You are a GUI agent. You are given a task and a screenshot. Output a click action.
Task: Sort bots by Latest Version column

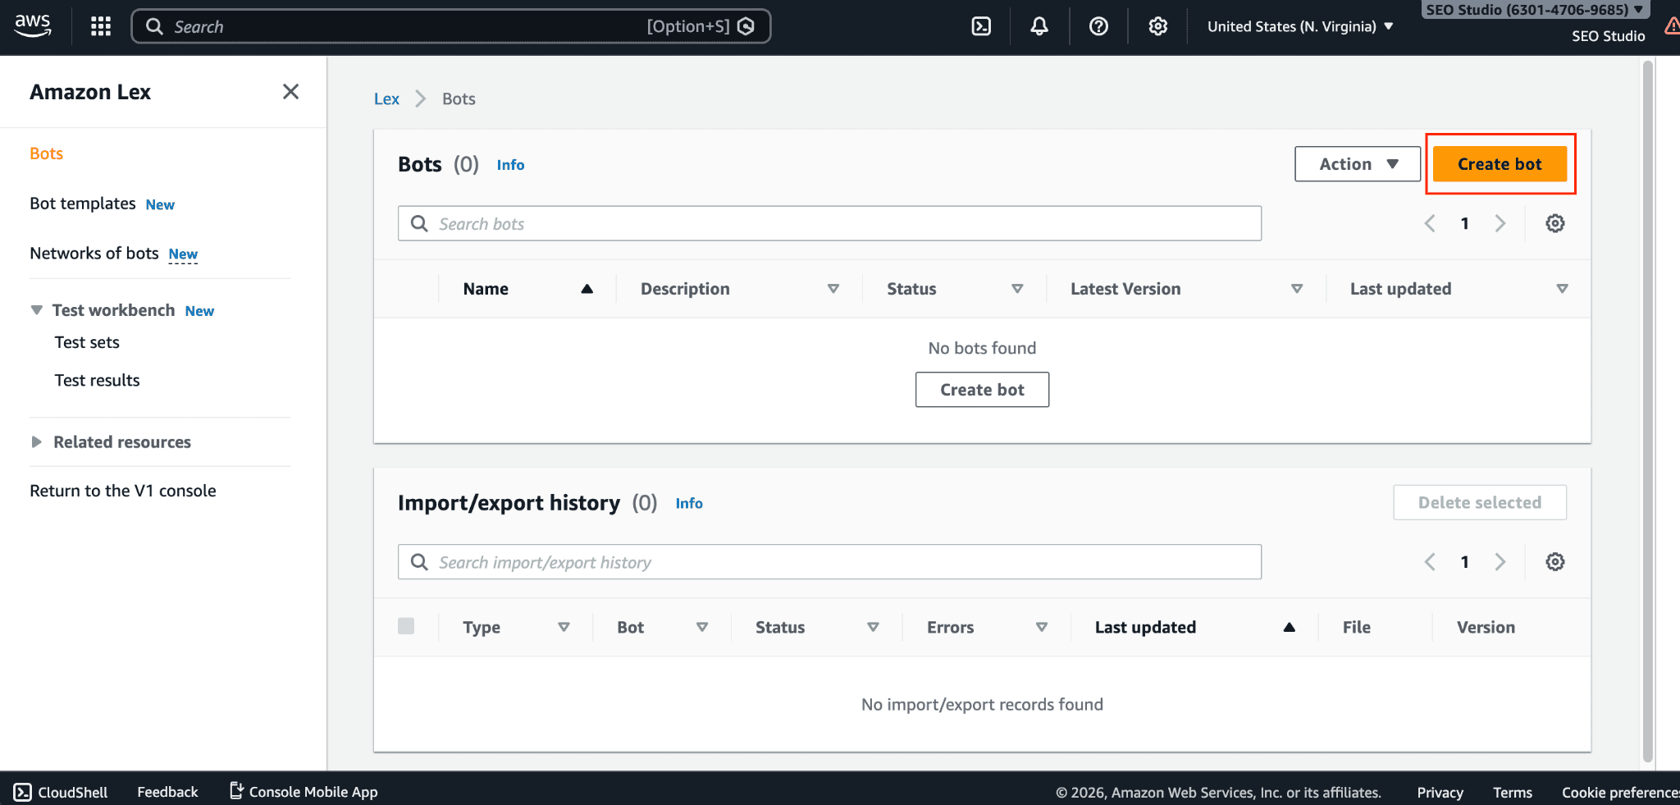tap(1297, 289)
